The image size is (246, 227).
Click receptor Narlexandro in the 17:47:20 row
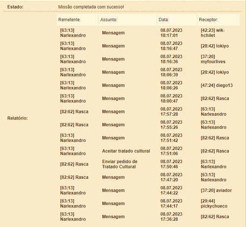(214, 177)
